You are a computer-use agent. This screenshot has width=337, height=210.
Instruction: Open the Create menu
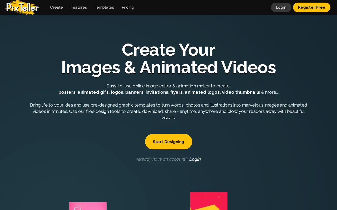point(56,7)
